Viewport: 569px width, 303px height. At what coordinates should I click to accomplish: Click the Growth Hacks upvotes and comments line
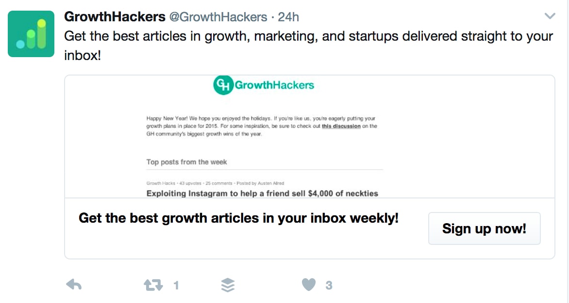click(x=215, y=183)
